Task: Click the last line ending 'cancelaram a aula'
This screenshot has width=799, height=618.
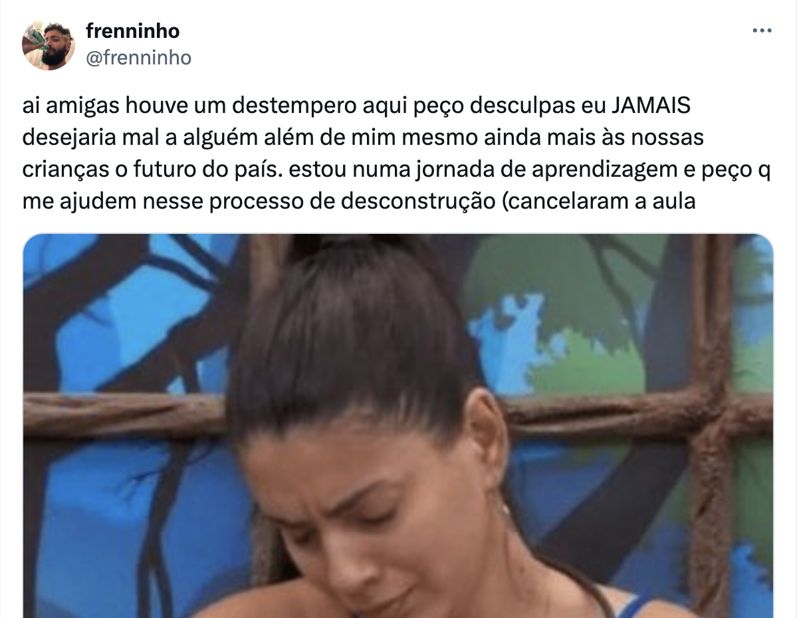Action: tap(359, 200)
